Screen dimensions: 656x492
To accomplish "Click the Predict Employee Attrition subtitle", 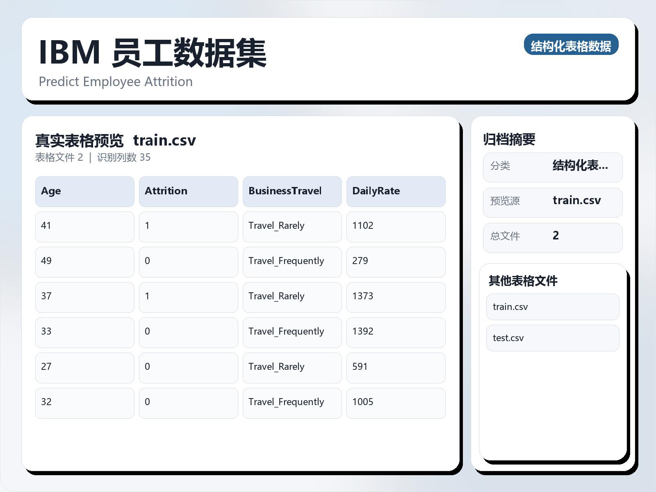I will [116, 82].
